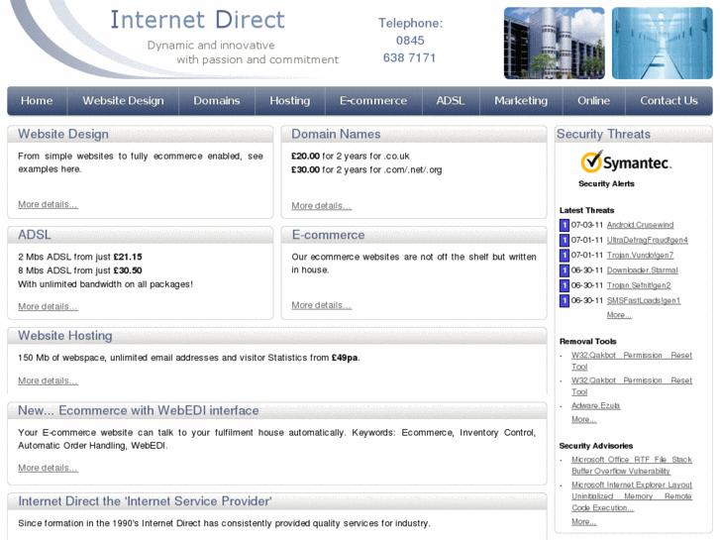Click threat level icon beside SMSFastLoads!gen1
The image size is (720, 540).
coord(565,301)
